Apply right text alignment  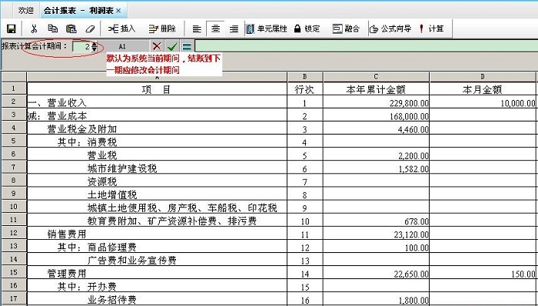point(234,28)
